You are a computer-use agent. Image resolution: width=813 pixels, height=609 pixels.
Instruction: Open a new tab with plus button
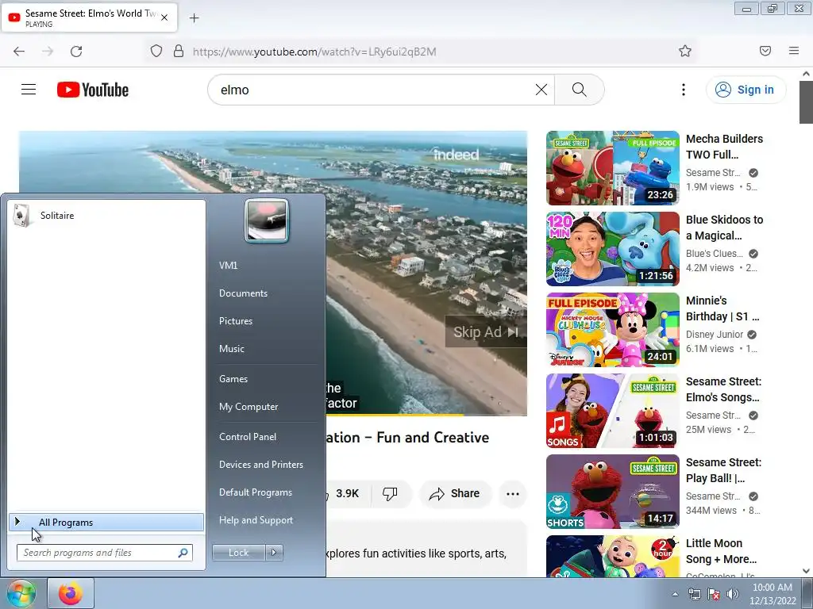195,18
